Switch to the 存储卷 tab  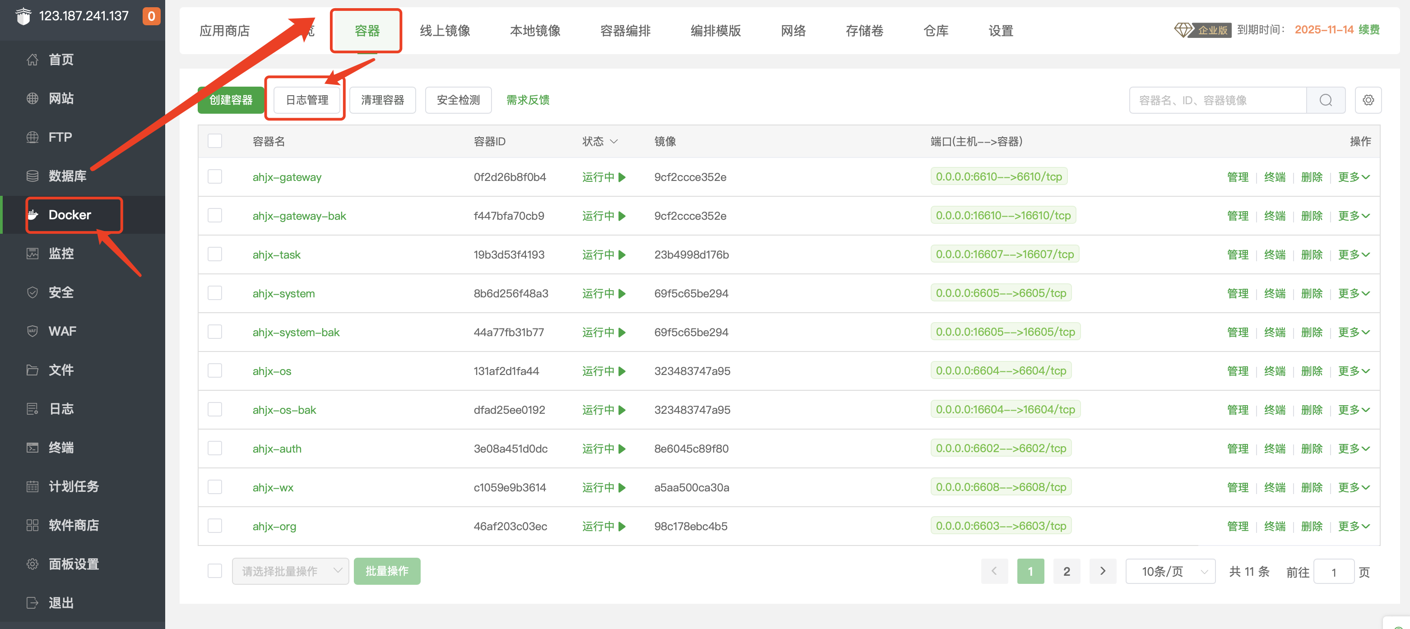click(x=864, y=31)
